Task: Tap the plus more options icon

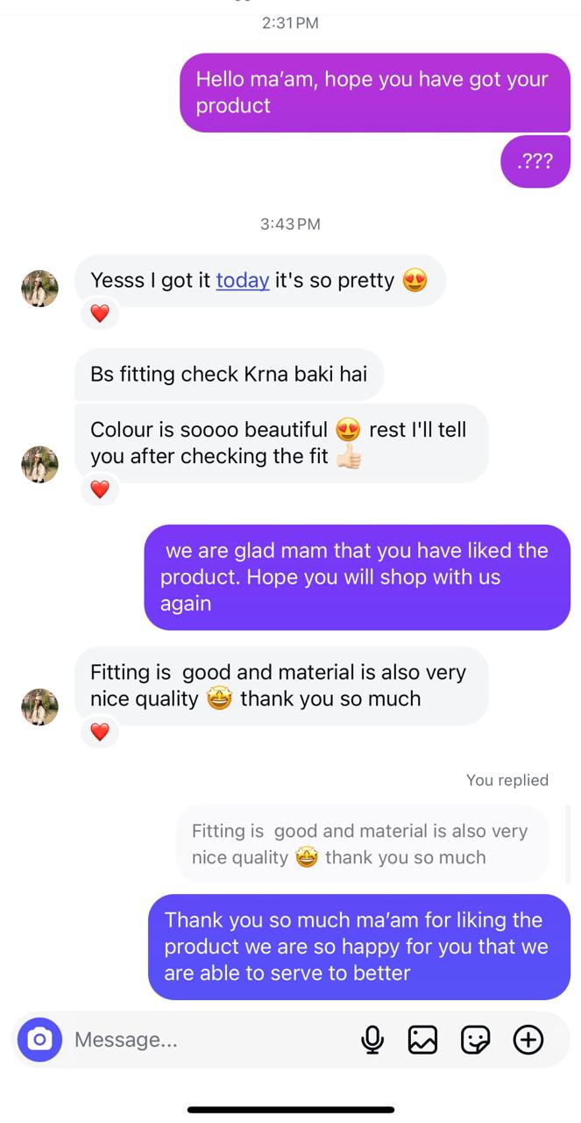Action: point(528,1040)
